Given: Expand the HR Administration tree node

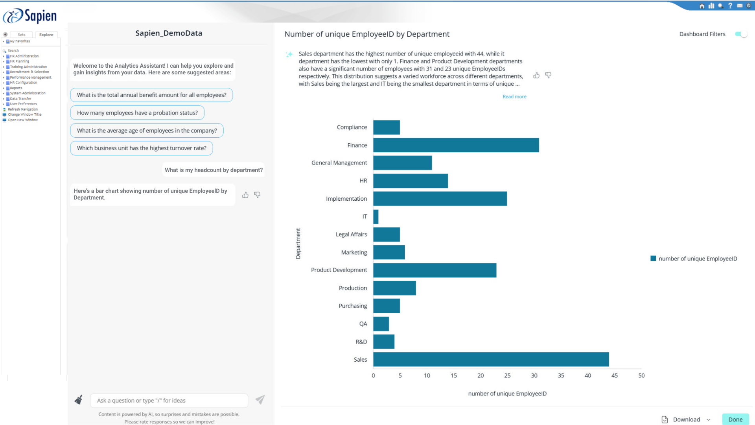Looking at the screenshot, I should point(4,56).
